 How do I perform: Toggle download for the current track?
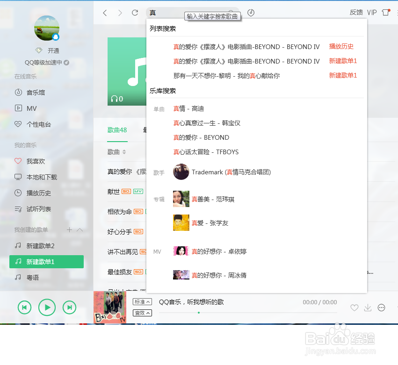tap(368, 308)
